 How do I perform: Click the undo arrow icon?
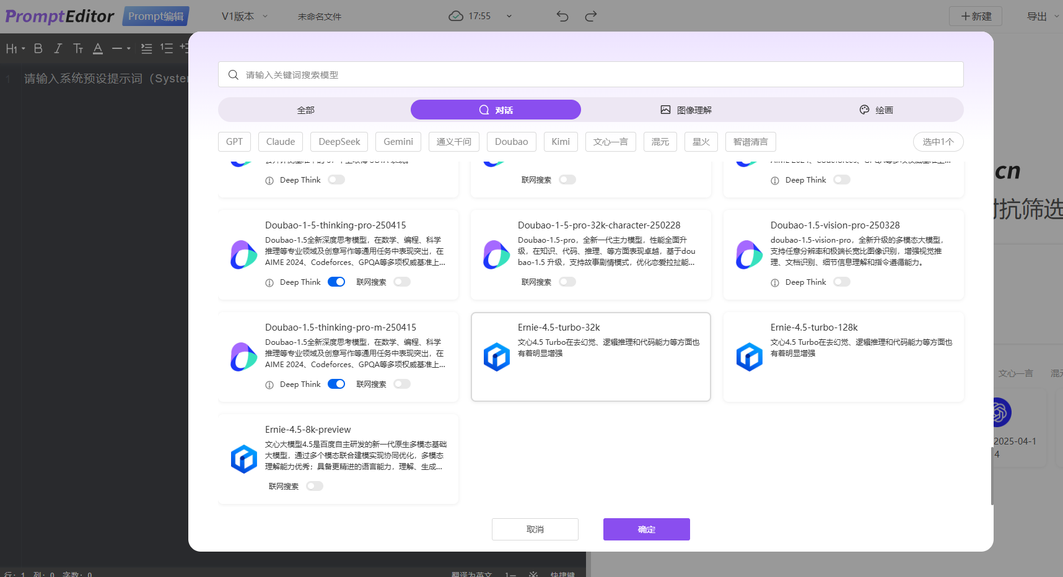562,16
